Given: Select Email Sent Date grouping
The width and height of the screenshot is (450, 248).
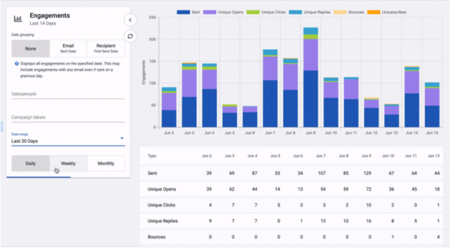Looking at the screenshot, I should coord(68,49).
